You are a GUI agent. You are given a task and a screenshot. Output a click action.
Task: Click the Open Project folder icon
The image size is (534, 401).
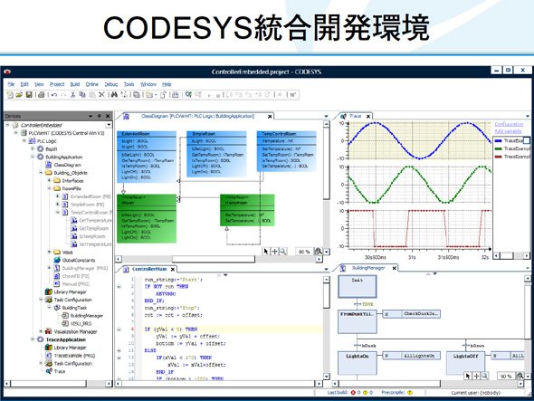(19, 95)
